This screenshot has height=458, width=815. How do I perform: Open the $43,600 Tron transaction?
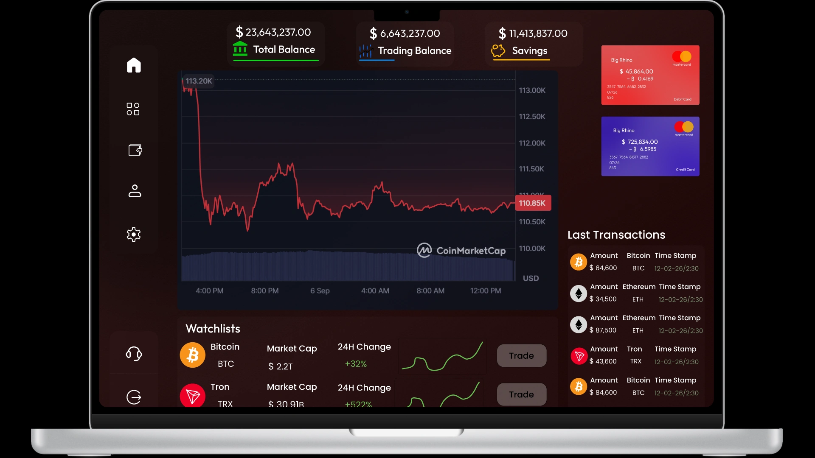pos(635,355)
